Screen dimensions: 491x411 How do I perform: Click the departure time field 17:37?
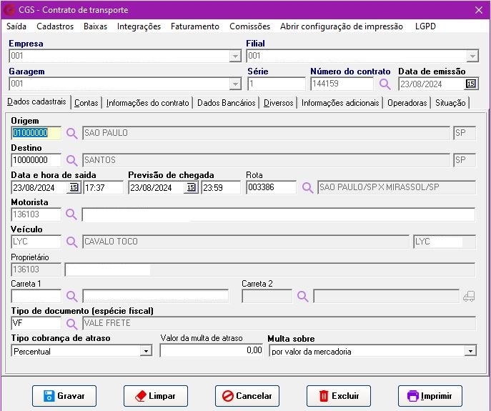103,188
